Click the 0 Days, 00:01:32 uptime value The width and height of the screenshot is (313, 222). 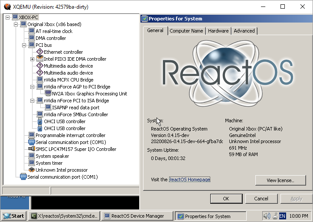pos(168,158)
